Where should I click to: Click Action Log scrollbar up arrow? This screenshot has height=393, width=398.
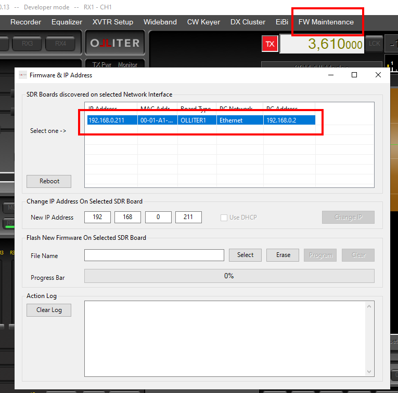click(x=369, y=306)
